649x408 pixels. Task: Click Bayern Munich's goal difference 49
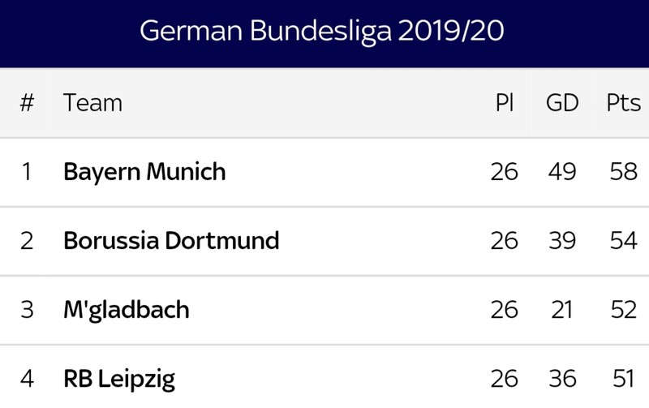(x=562, y=172)
